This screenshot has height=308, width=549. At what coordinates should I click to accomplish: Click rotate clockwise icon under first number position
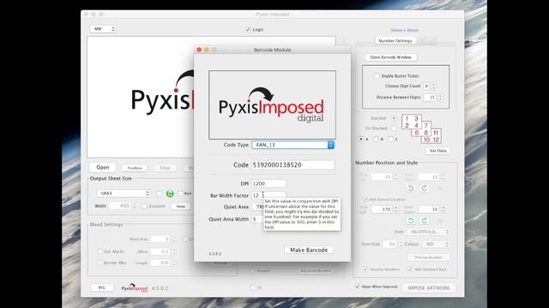point(424,188)
